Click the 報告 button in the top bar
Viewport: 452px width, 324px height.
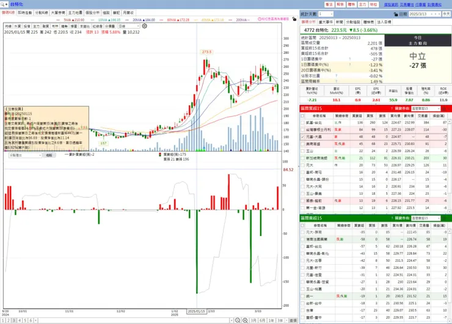(x=340, y=4)
